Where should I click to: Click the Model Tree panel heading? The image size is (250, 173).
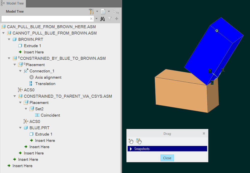tap(15, 12)
